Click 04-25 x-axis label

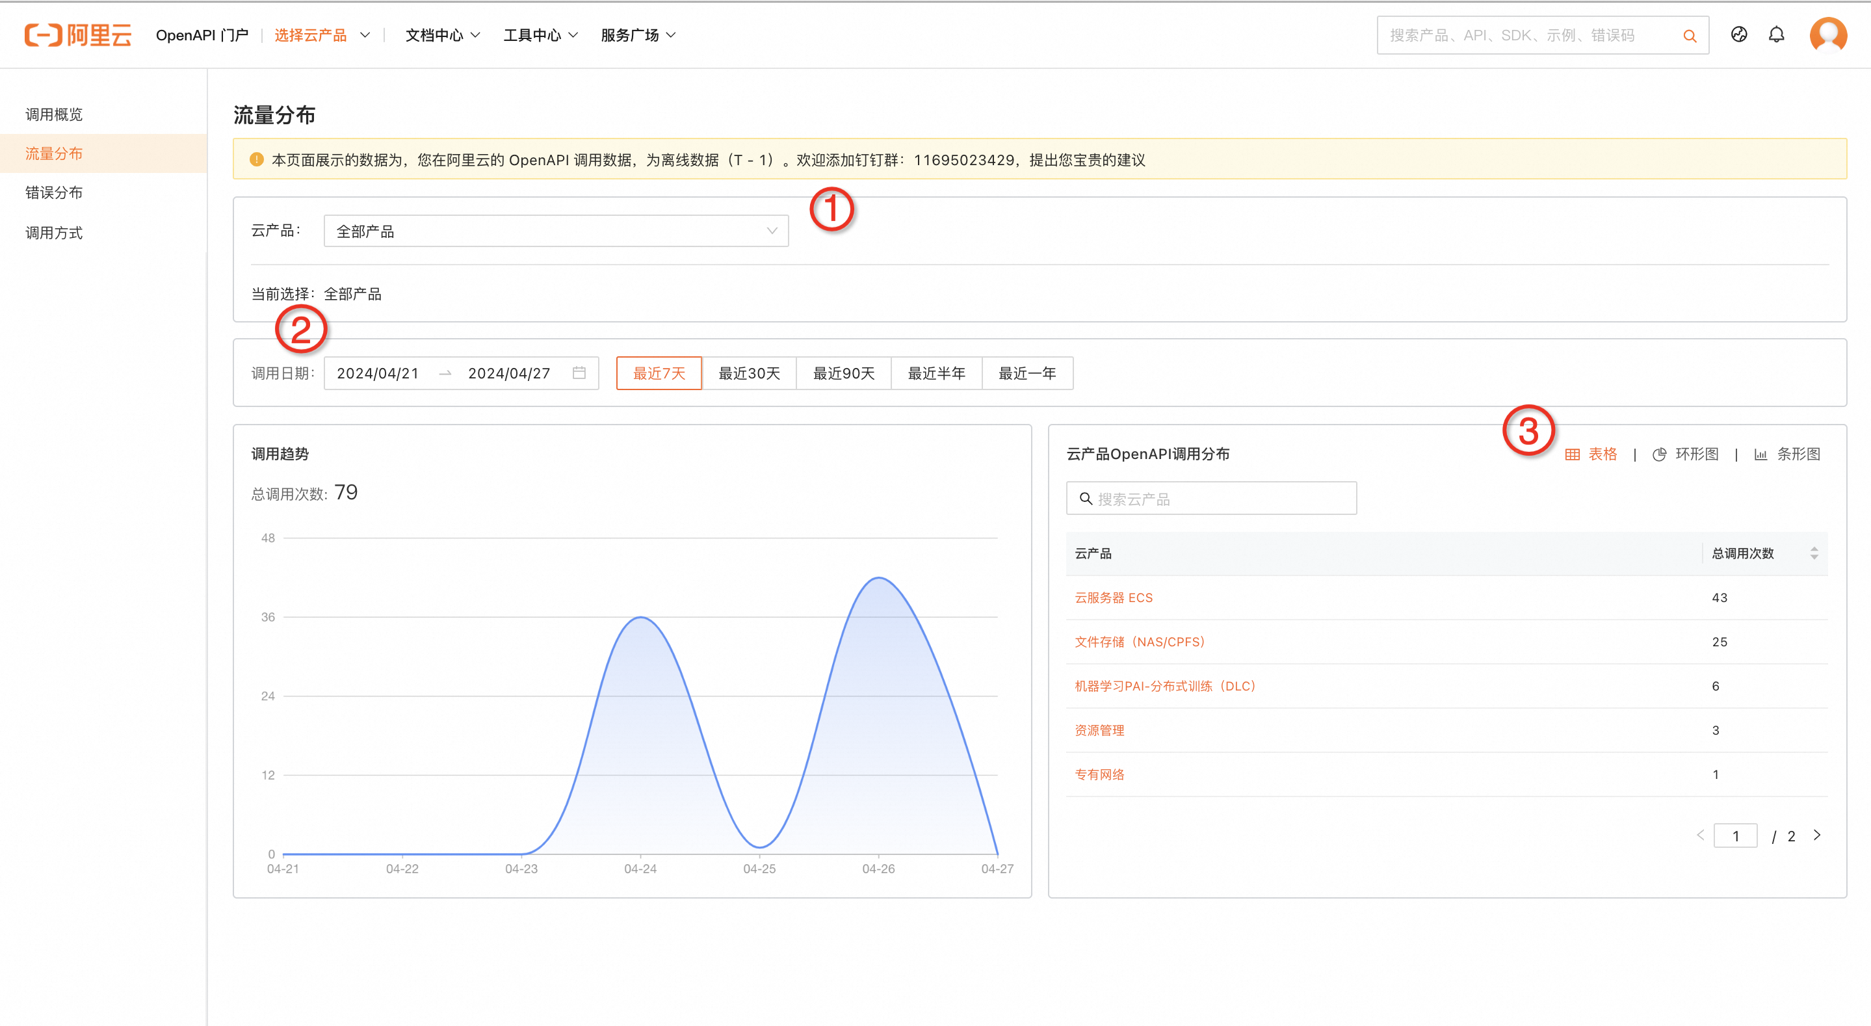(759, 868)
